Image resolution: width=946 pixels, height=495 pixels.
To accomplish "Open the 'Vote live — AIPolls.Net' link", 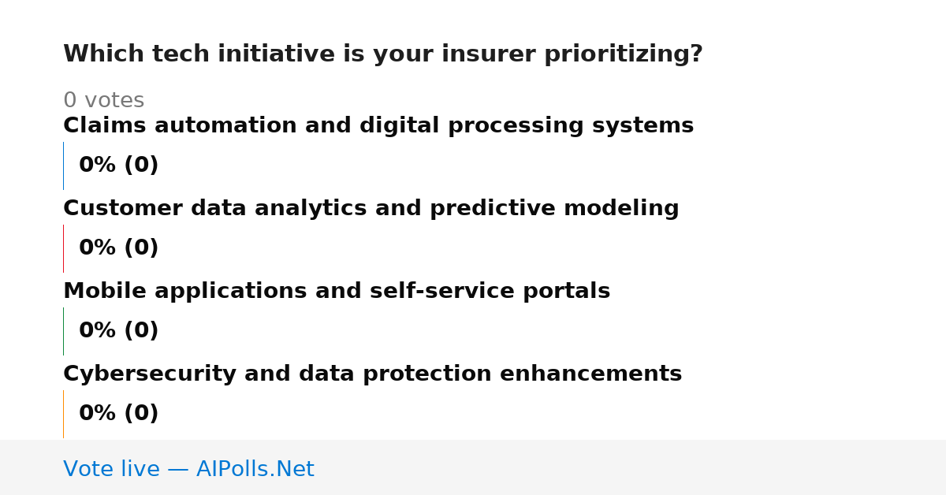I will [188, 470].
